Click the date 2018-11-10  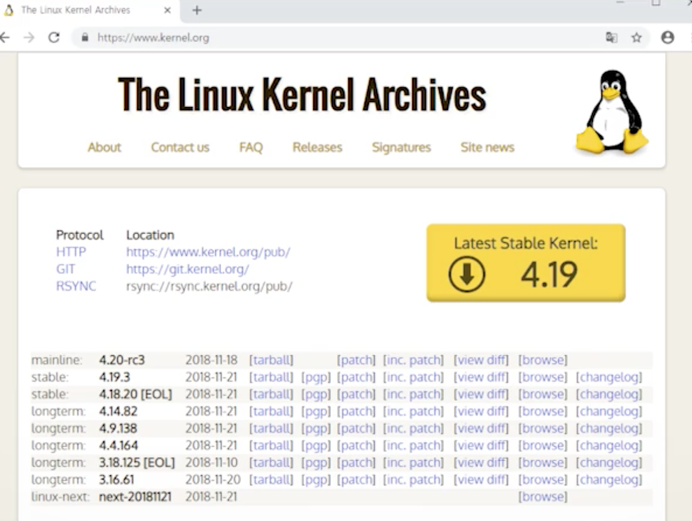pos(211,463)
